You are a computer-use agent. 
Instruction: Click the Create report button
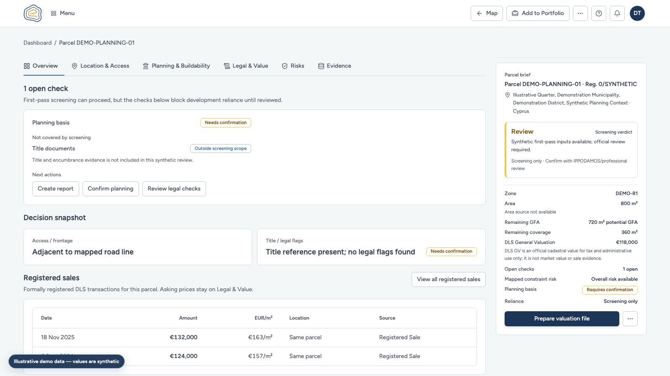[56, 189]
